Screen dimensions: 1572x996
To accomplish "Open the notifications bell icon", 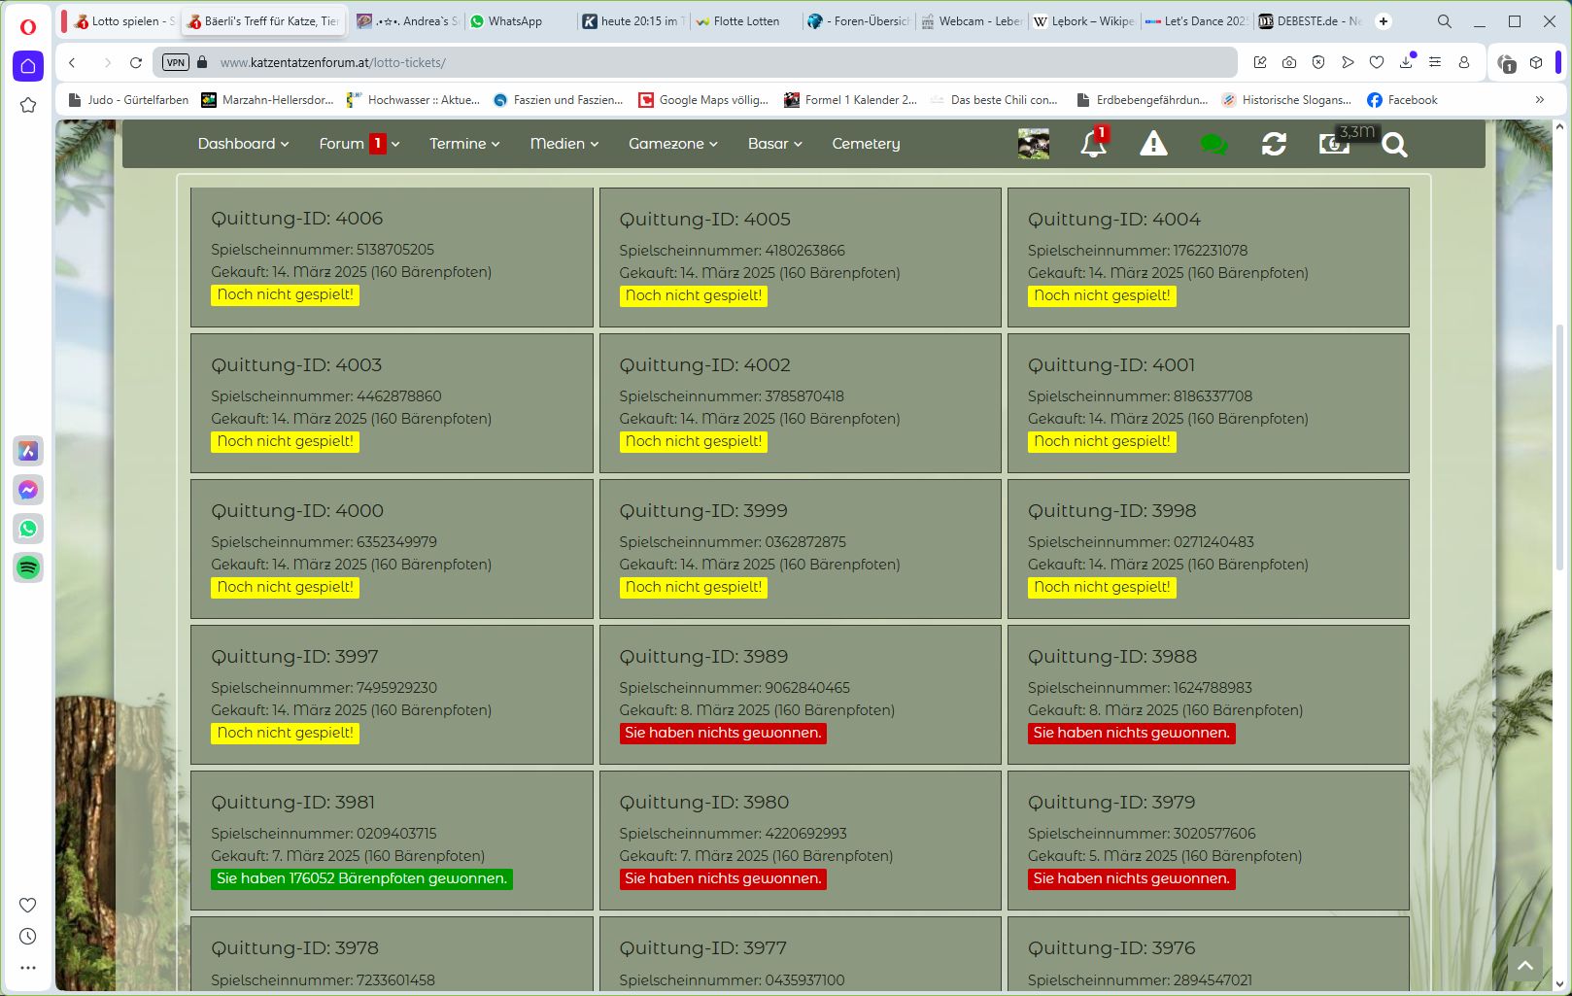I will 1093,145.
